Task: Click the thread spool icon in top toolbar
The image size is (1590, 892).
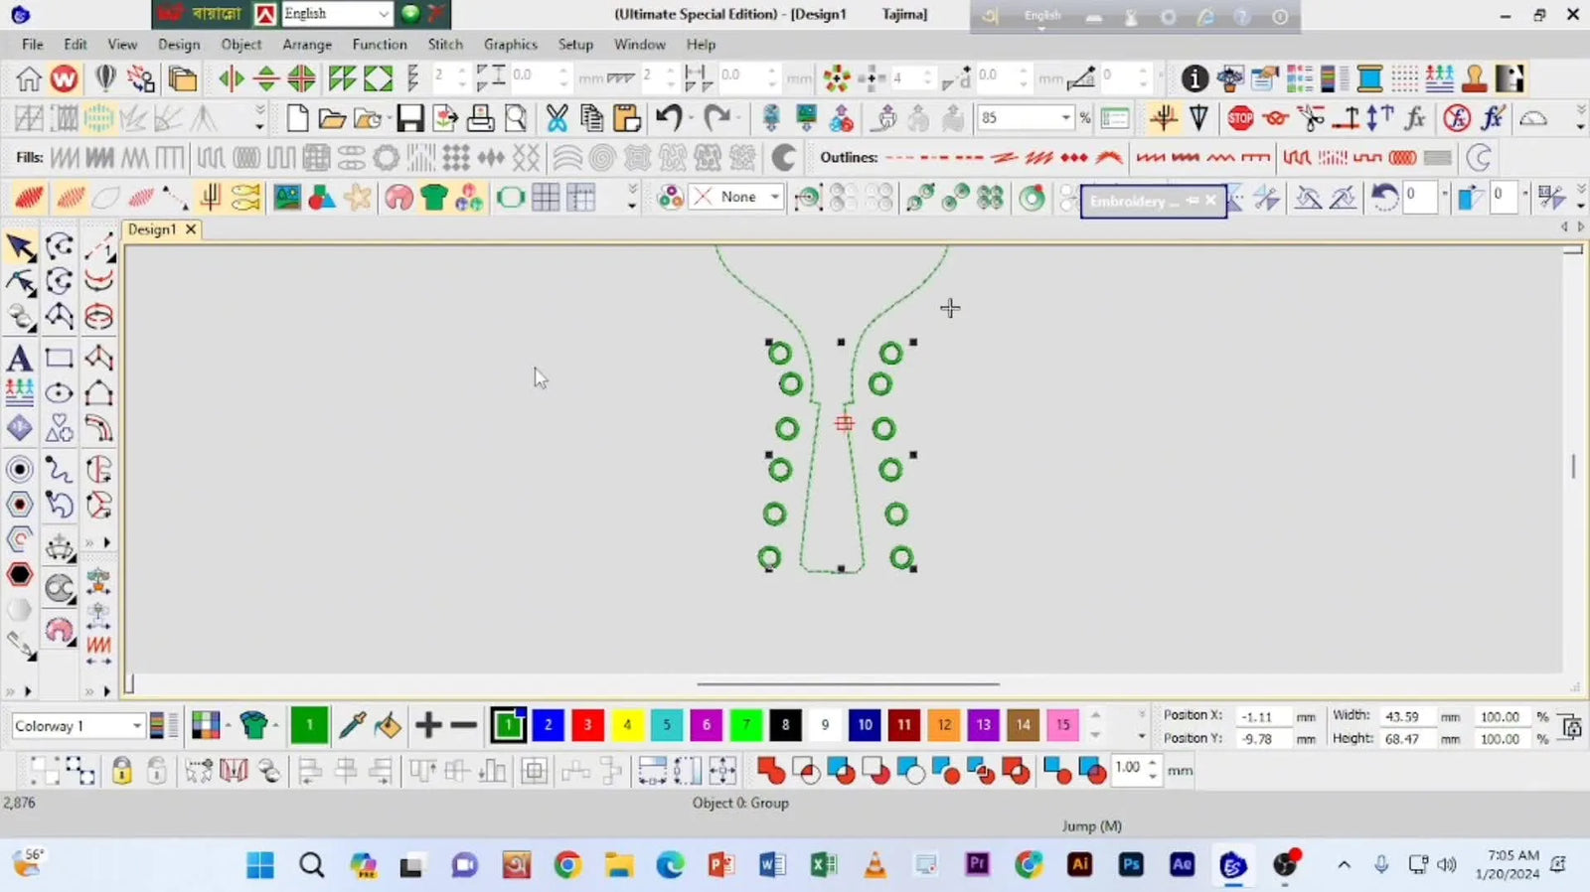Action: click(1369, 78)
